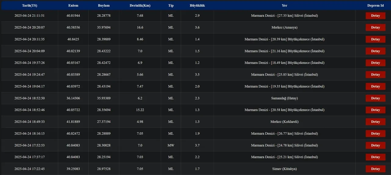Click Detay for the Simav (Kütahya) earthquake
The width and height of the screenshot is (391, 175).
tap(375, 169)
